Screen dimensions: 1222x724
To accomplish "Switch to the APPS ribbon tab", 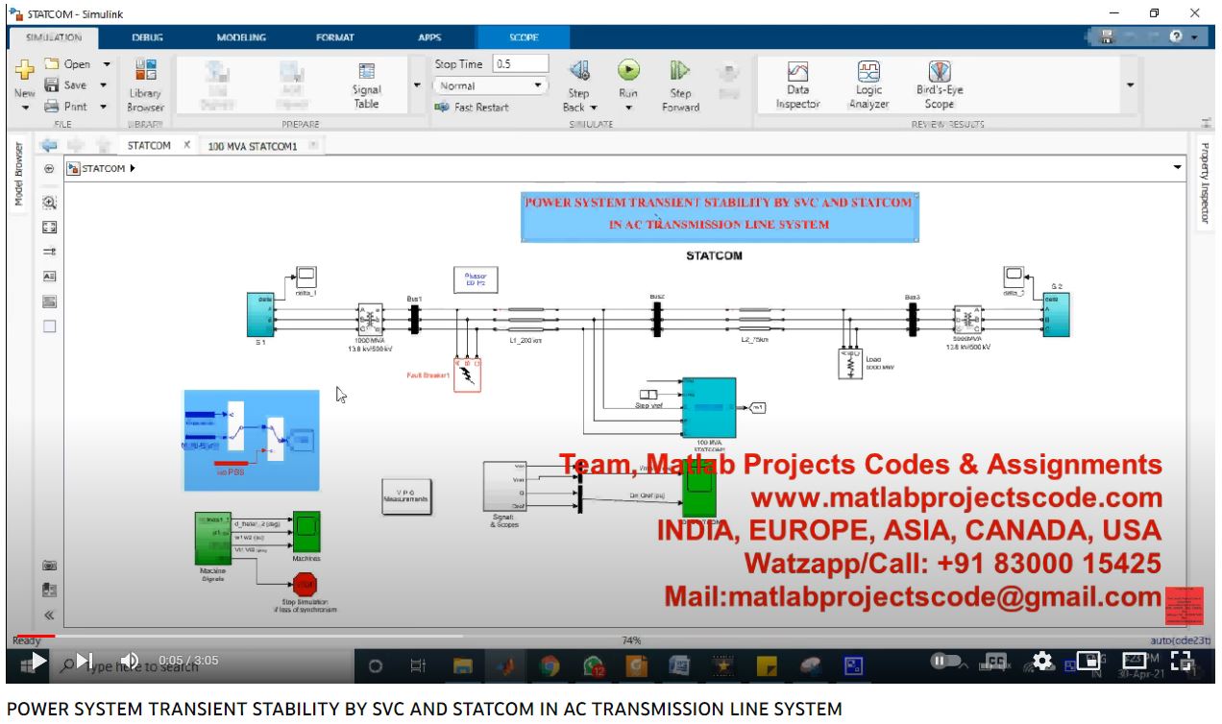I will [x=429, y=37].
